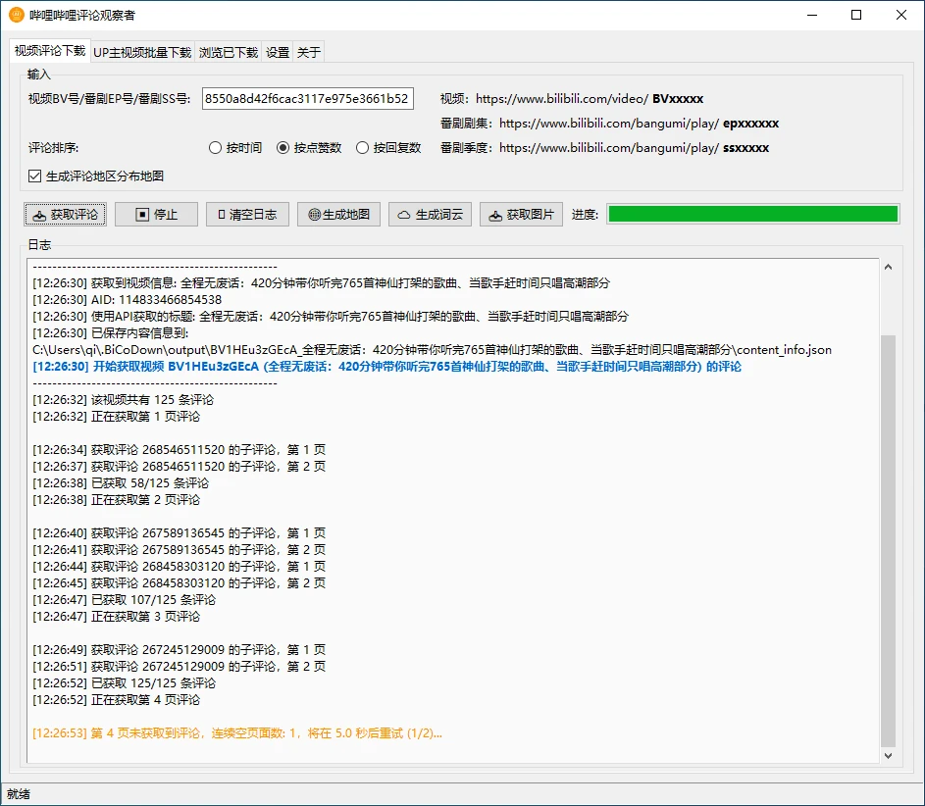Open the 浏览已下载 tab

pos(228,53)
